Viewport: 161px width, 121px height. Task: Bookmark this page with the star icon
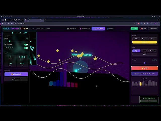coord(134,23)
